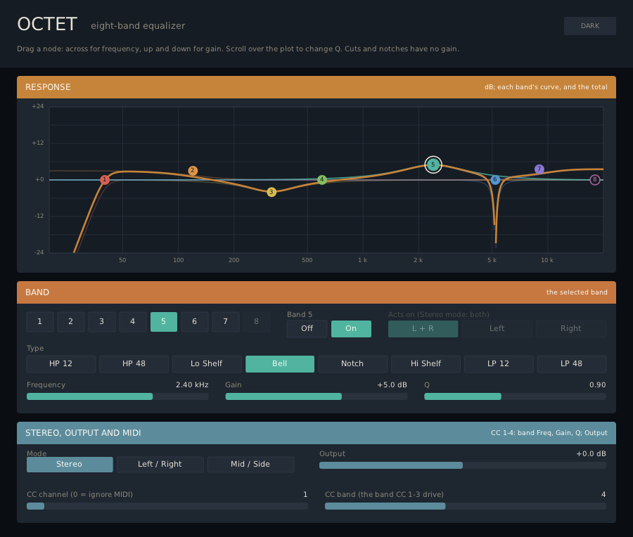The image size is (633, 537).
Task: Select Notch filter type
Action: [x=352, y=363]
